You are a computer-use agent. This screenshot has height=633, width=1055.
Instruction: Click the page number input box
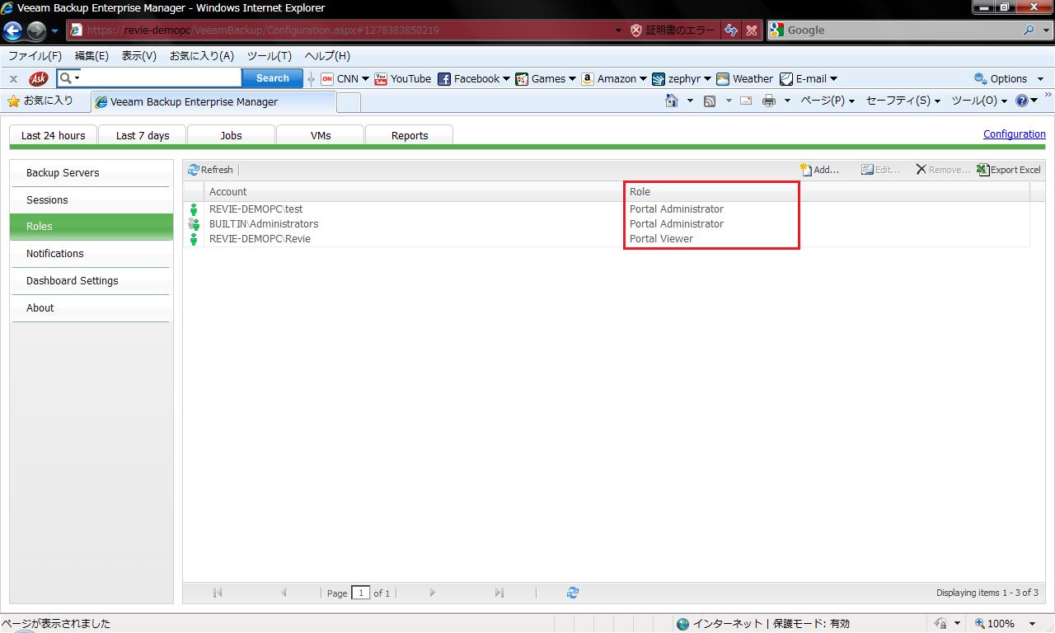360,593
